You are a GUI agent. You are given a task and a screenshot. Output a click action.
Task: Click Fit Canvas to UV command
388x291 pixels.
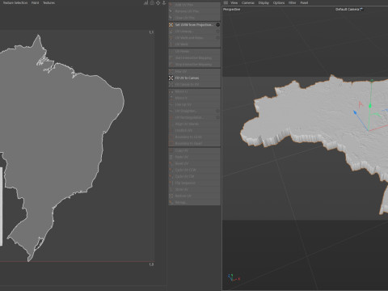click(x=194, y=84)
